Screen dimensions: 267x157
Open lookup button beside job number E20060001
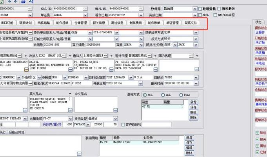coord(30,9)
